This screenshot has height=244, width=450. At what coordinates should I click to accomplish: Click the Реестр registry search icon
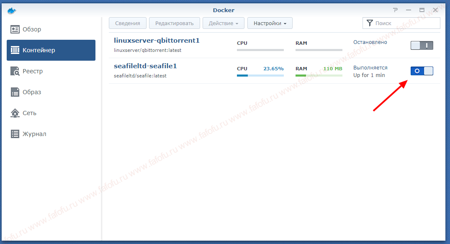coord(15,71)
